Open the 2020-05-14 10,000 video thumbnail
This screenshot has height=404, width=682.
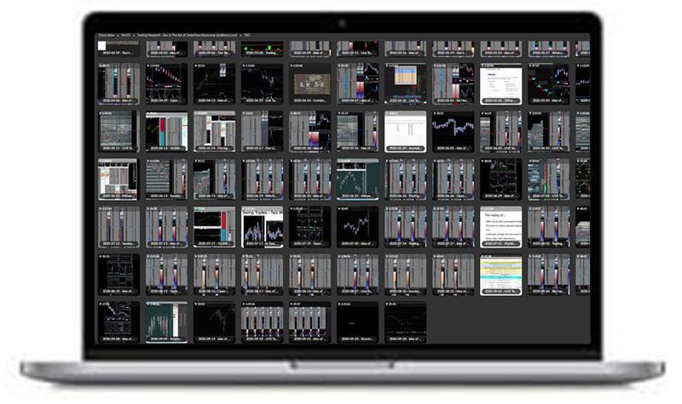coord(166,131)
